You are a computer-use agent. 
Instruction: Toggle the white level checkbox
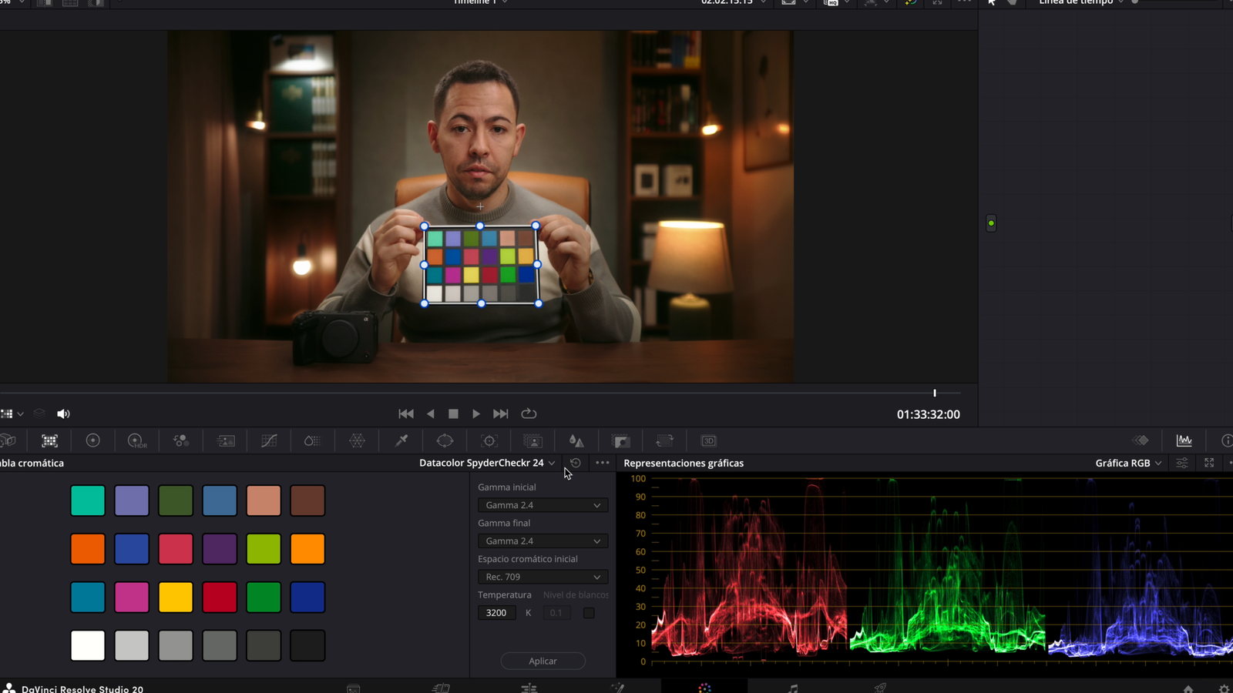(589, 613)
